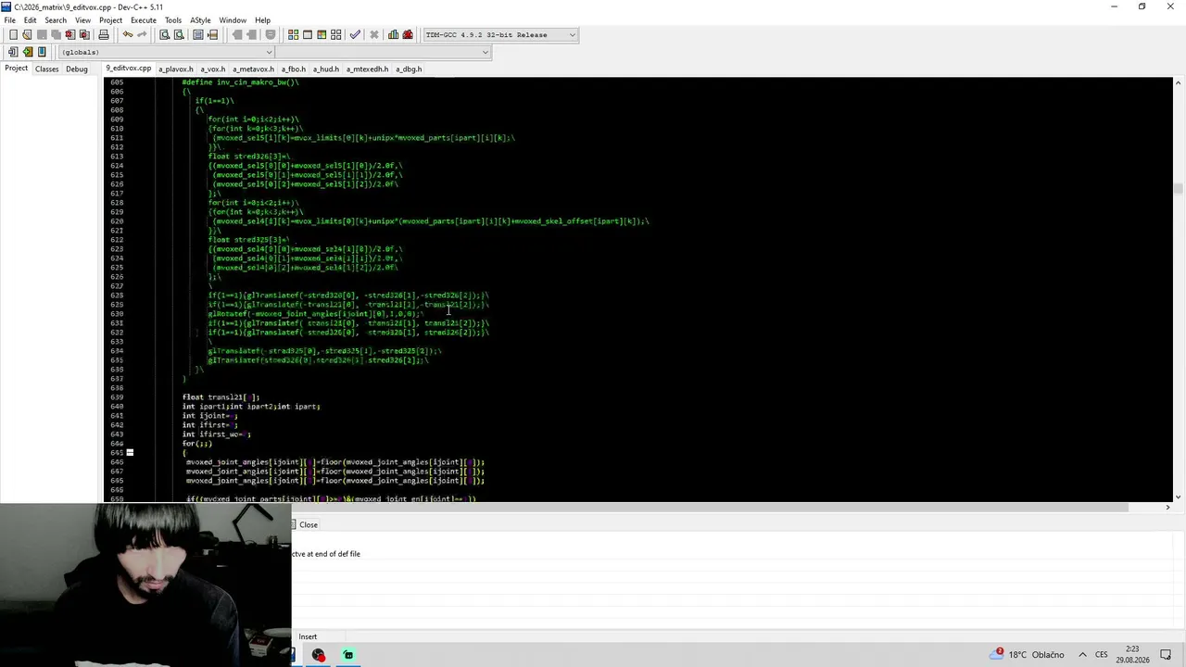Click the CES language indicator
The image size is (1186, 667).
1102,655
